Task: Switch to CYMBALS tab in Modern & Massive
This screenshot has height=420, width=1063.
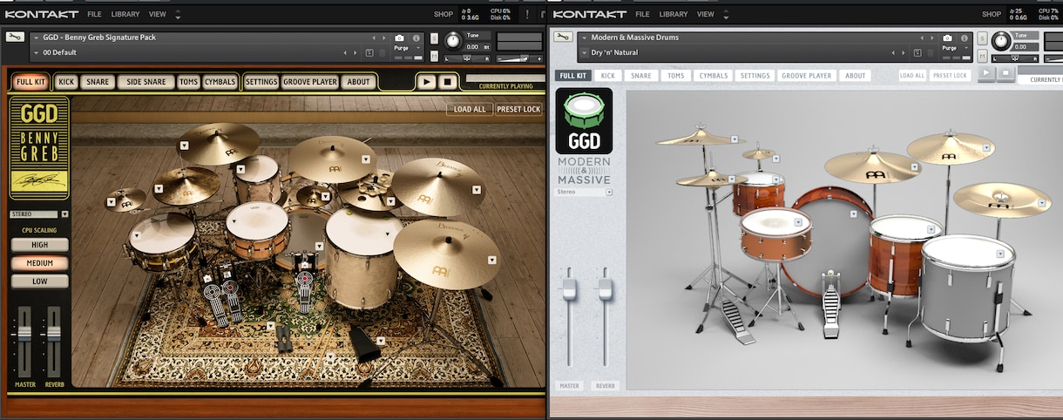Action: coord(714,76)
